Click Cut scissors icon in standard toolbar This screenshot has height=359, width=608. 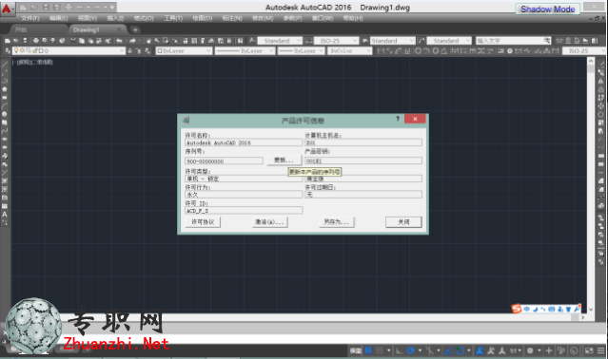(x=73, y=41)
